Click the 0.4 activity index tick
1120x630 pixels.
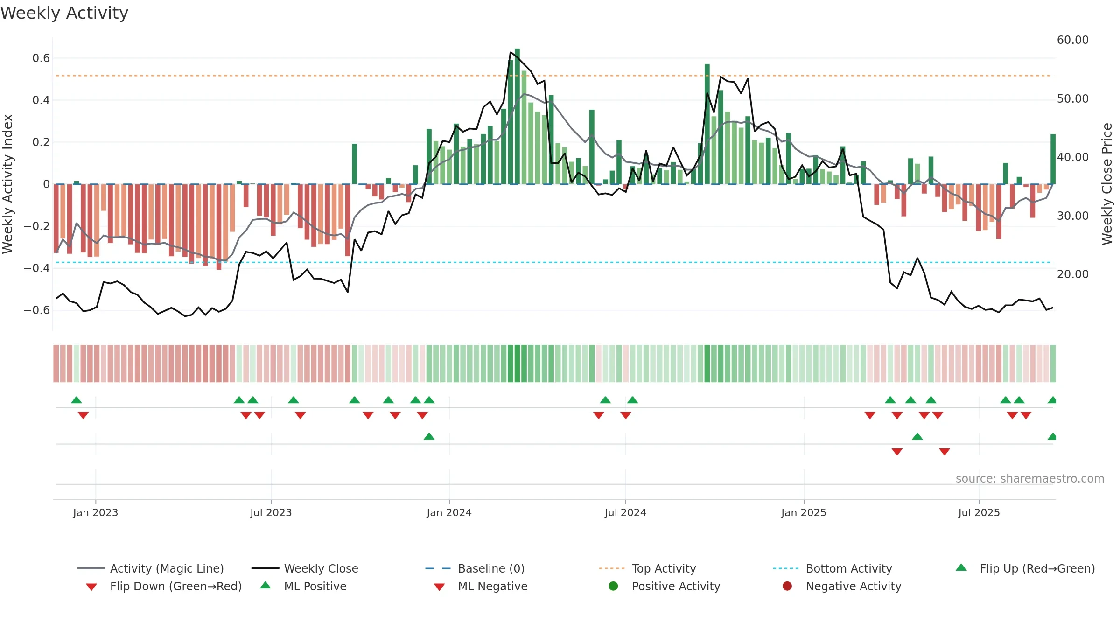[x=41, y=100]
